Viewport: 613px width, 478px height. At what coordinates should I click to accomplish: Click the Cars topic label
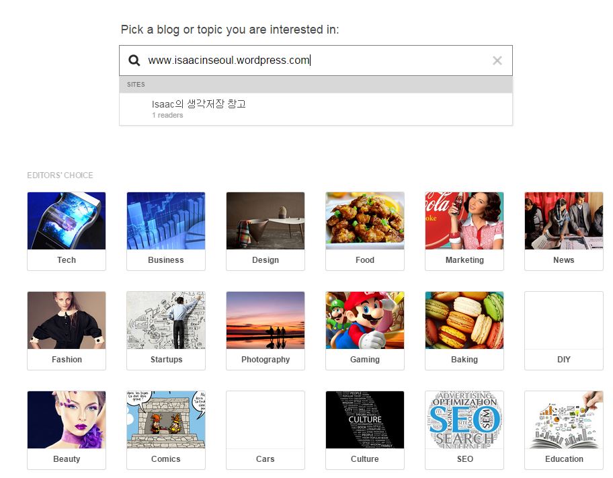[265, 459]
